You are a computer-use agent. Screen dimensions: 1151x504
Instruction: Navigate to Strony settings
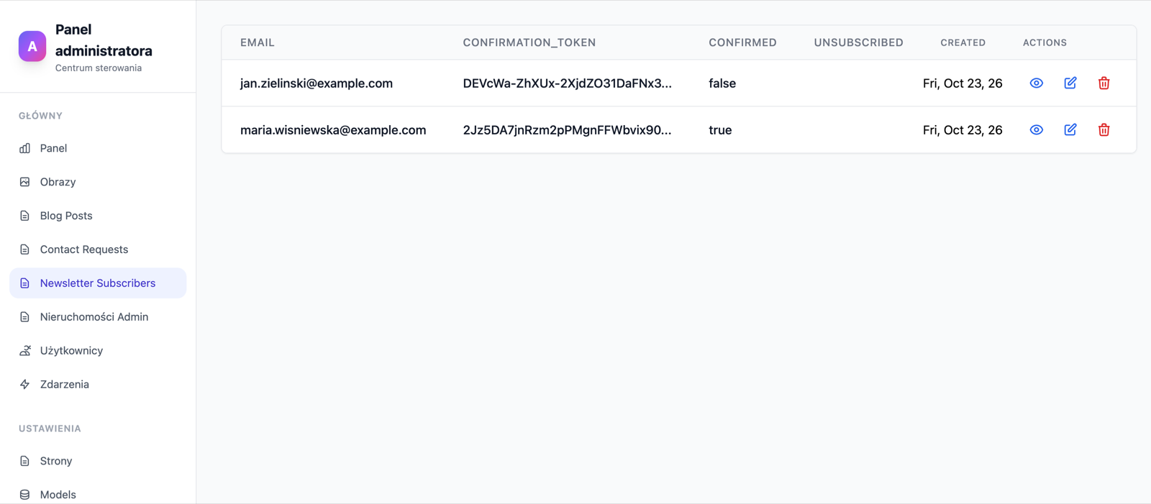[x=98, y=461]
